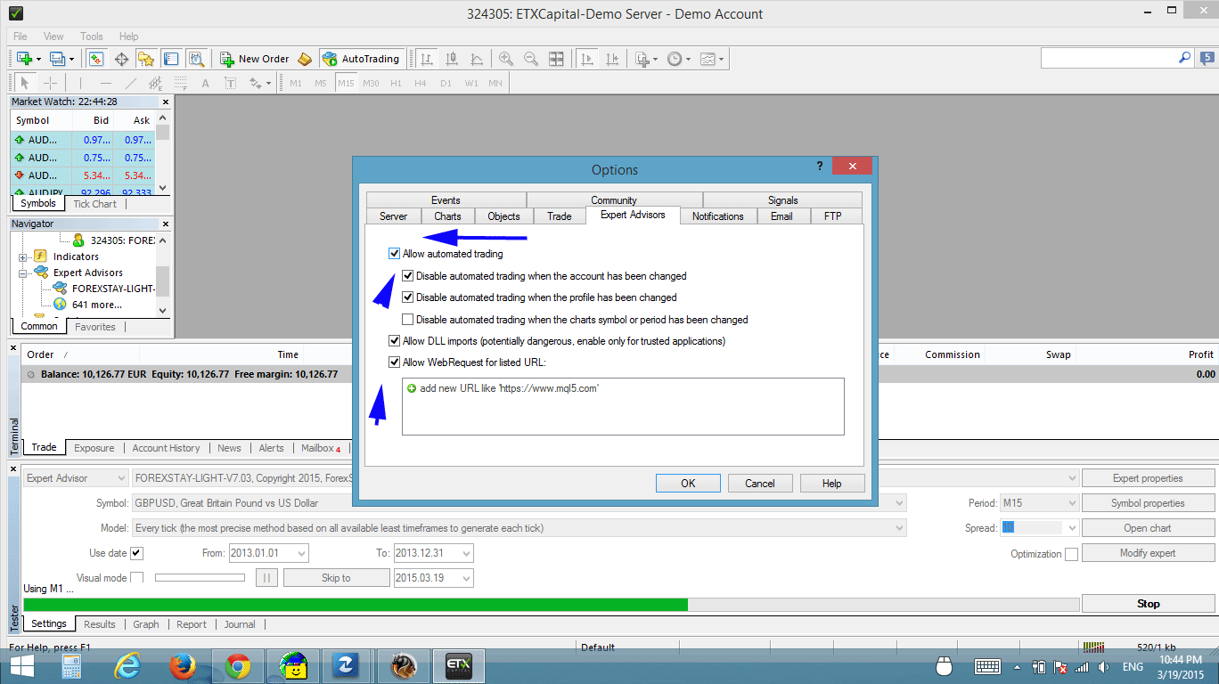Click OK in the Options dialog

688,483
